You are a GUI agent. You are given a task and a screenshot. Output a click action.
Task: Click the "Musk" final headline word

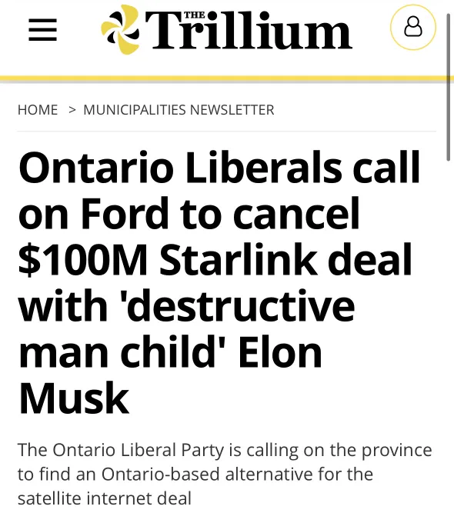click(74, 398)
